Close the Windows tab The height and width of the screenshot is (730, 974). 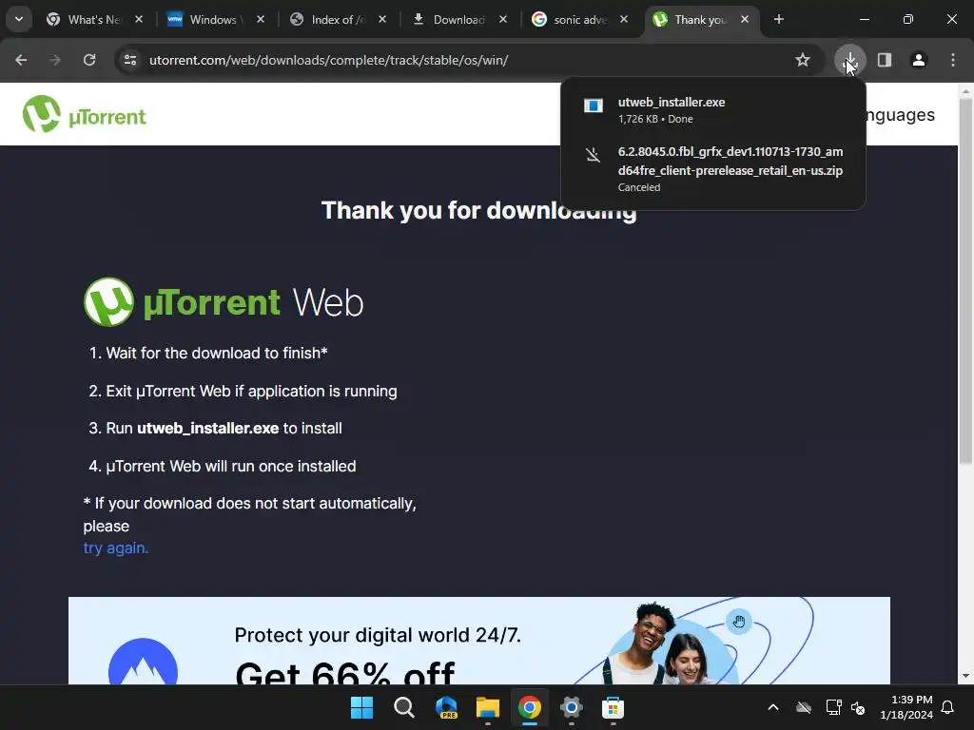pos(261,19)
